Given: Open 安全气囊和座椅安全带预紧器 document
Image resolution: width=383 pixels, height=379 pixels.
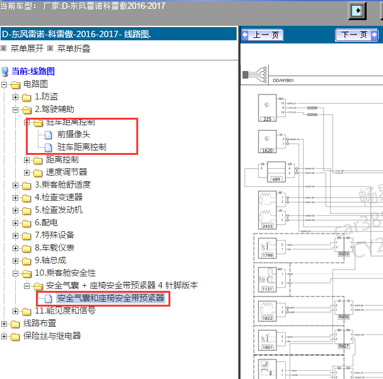Looking at the screenshot, I should point(110,298).
